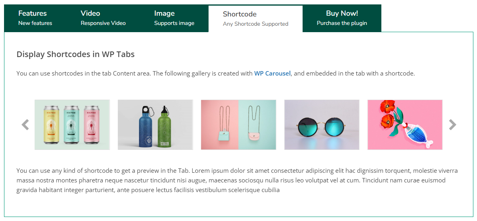
Task: Advance carousel with the next arrow
Action: click(x=452, y=125)
